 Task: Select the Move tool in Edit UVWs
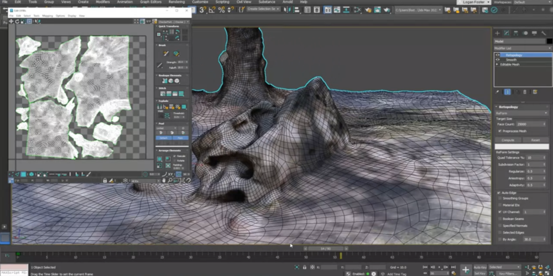click(11, 22)
